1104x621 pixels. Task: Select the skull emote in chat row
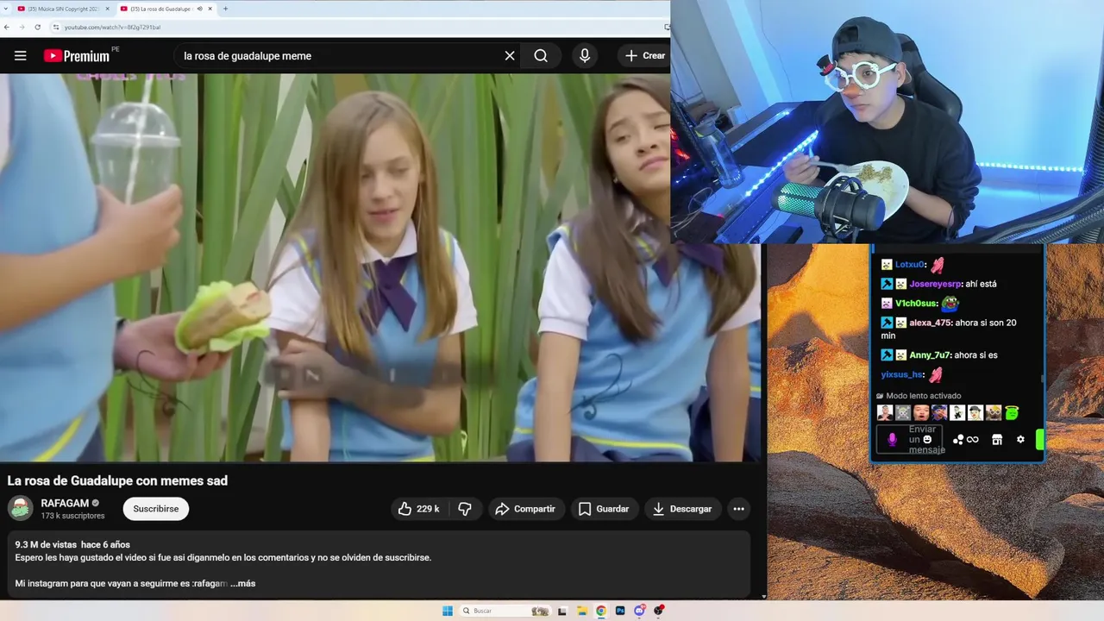tap(903, 413)
